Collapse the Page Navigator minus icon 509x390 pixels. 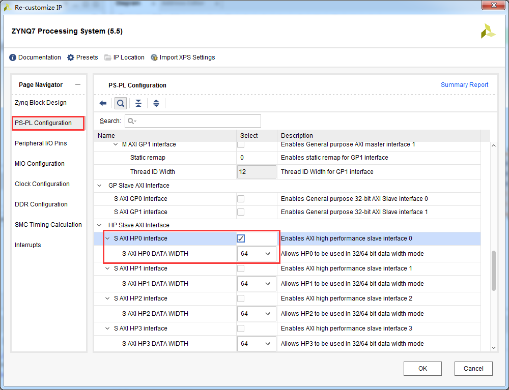(x=78, y=84)
